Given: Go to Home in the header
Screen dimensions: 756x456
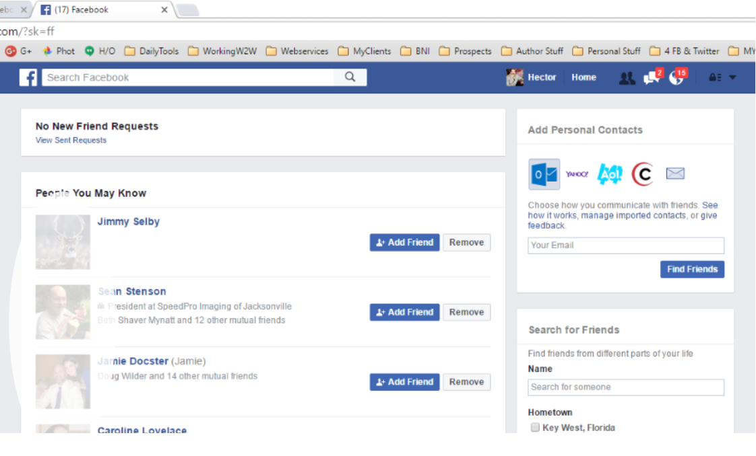Looking at the screenshot, I should [584, 77].
